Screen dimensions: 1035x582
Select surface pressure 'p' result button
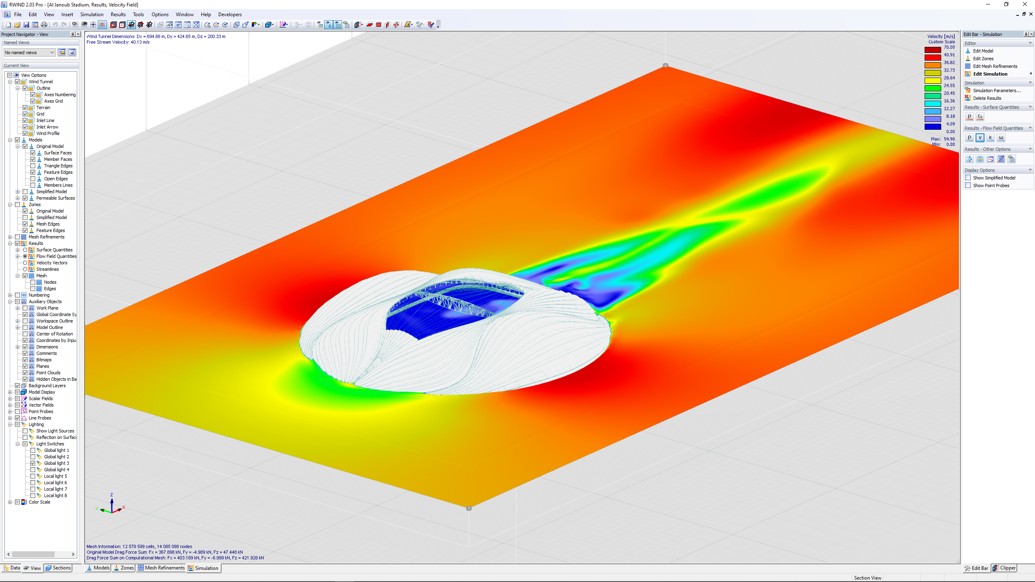(x=969, y=116)
